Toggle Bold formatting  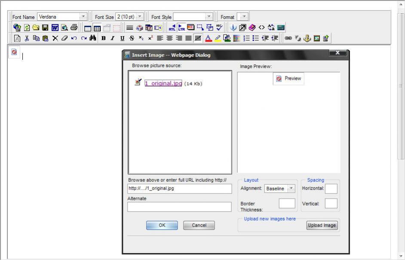(x=103, y=38)
